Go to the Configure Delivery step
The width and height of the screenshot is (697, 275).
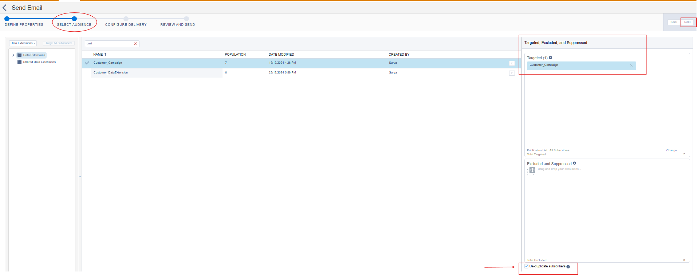[x=126, y=19]
